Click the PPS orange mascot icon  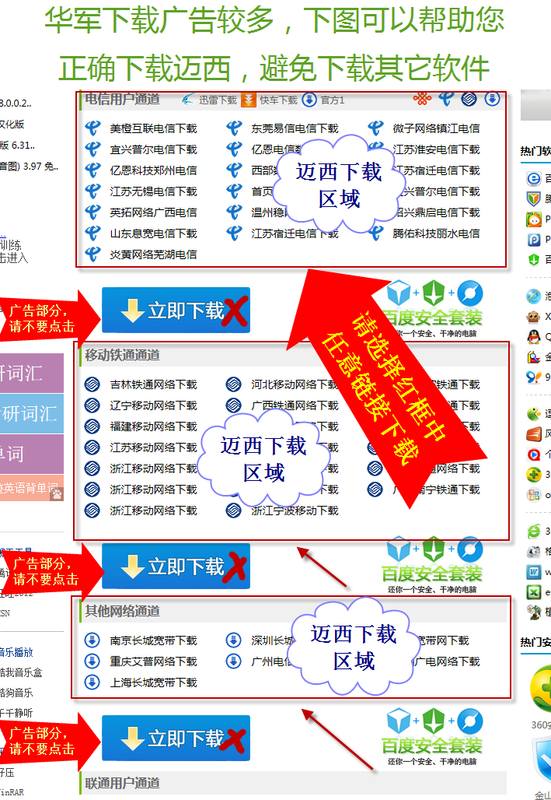point(533,219)
